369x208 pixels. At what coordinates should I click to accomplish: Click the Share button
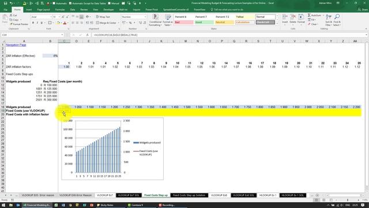coord(363,10)
